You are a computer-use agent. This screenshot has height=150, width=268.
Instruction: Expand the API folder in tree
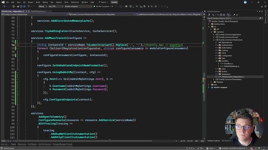[211, 29]
